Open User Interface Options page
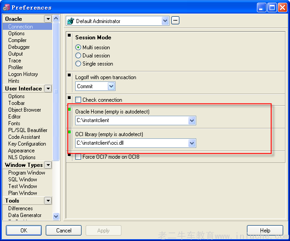This screenshot has height=241, width=290. tap(16, 96)
